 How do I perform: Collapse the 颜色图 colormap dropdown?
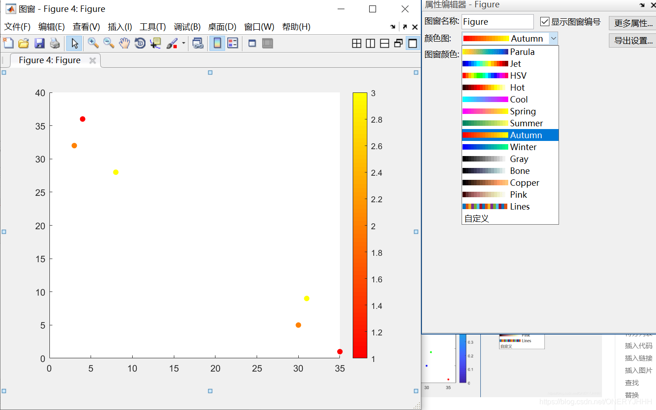554,38
